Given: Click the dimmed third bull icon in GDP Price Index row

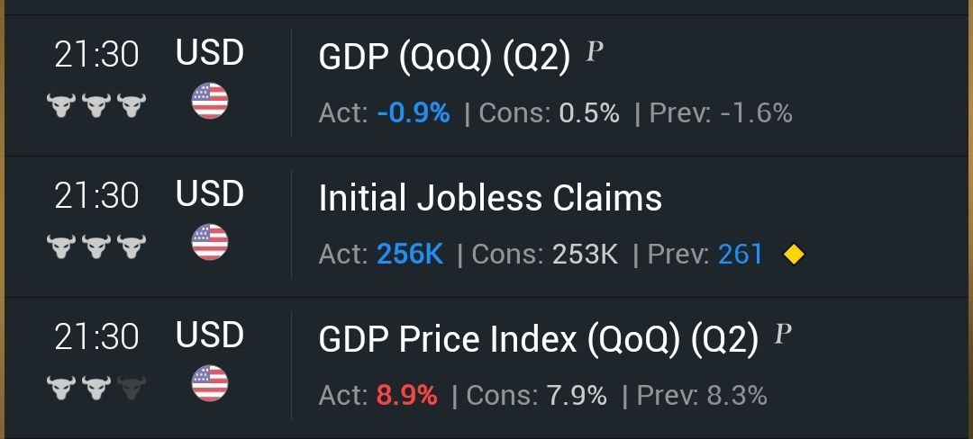Looking at the screenshot, I should [x=132, y=389].
